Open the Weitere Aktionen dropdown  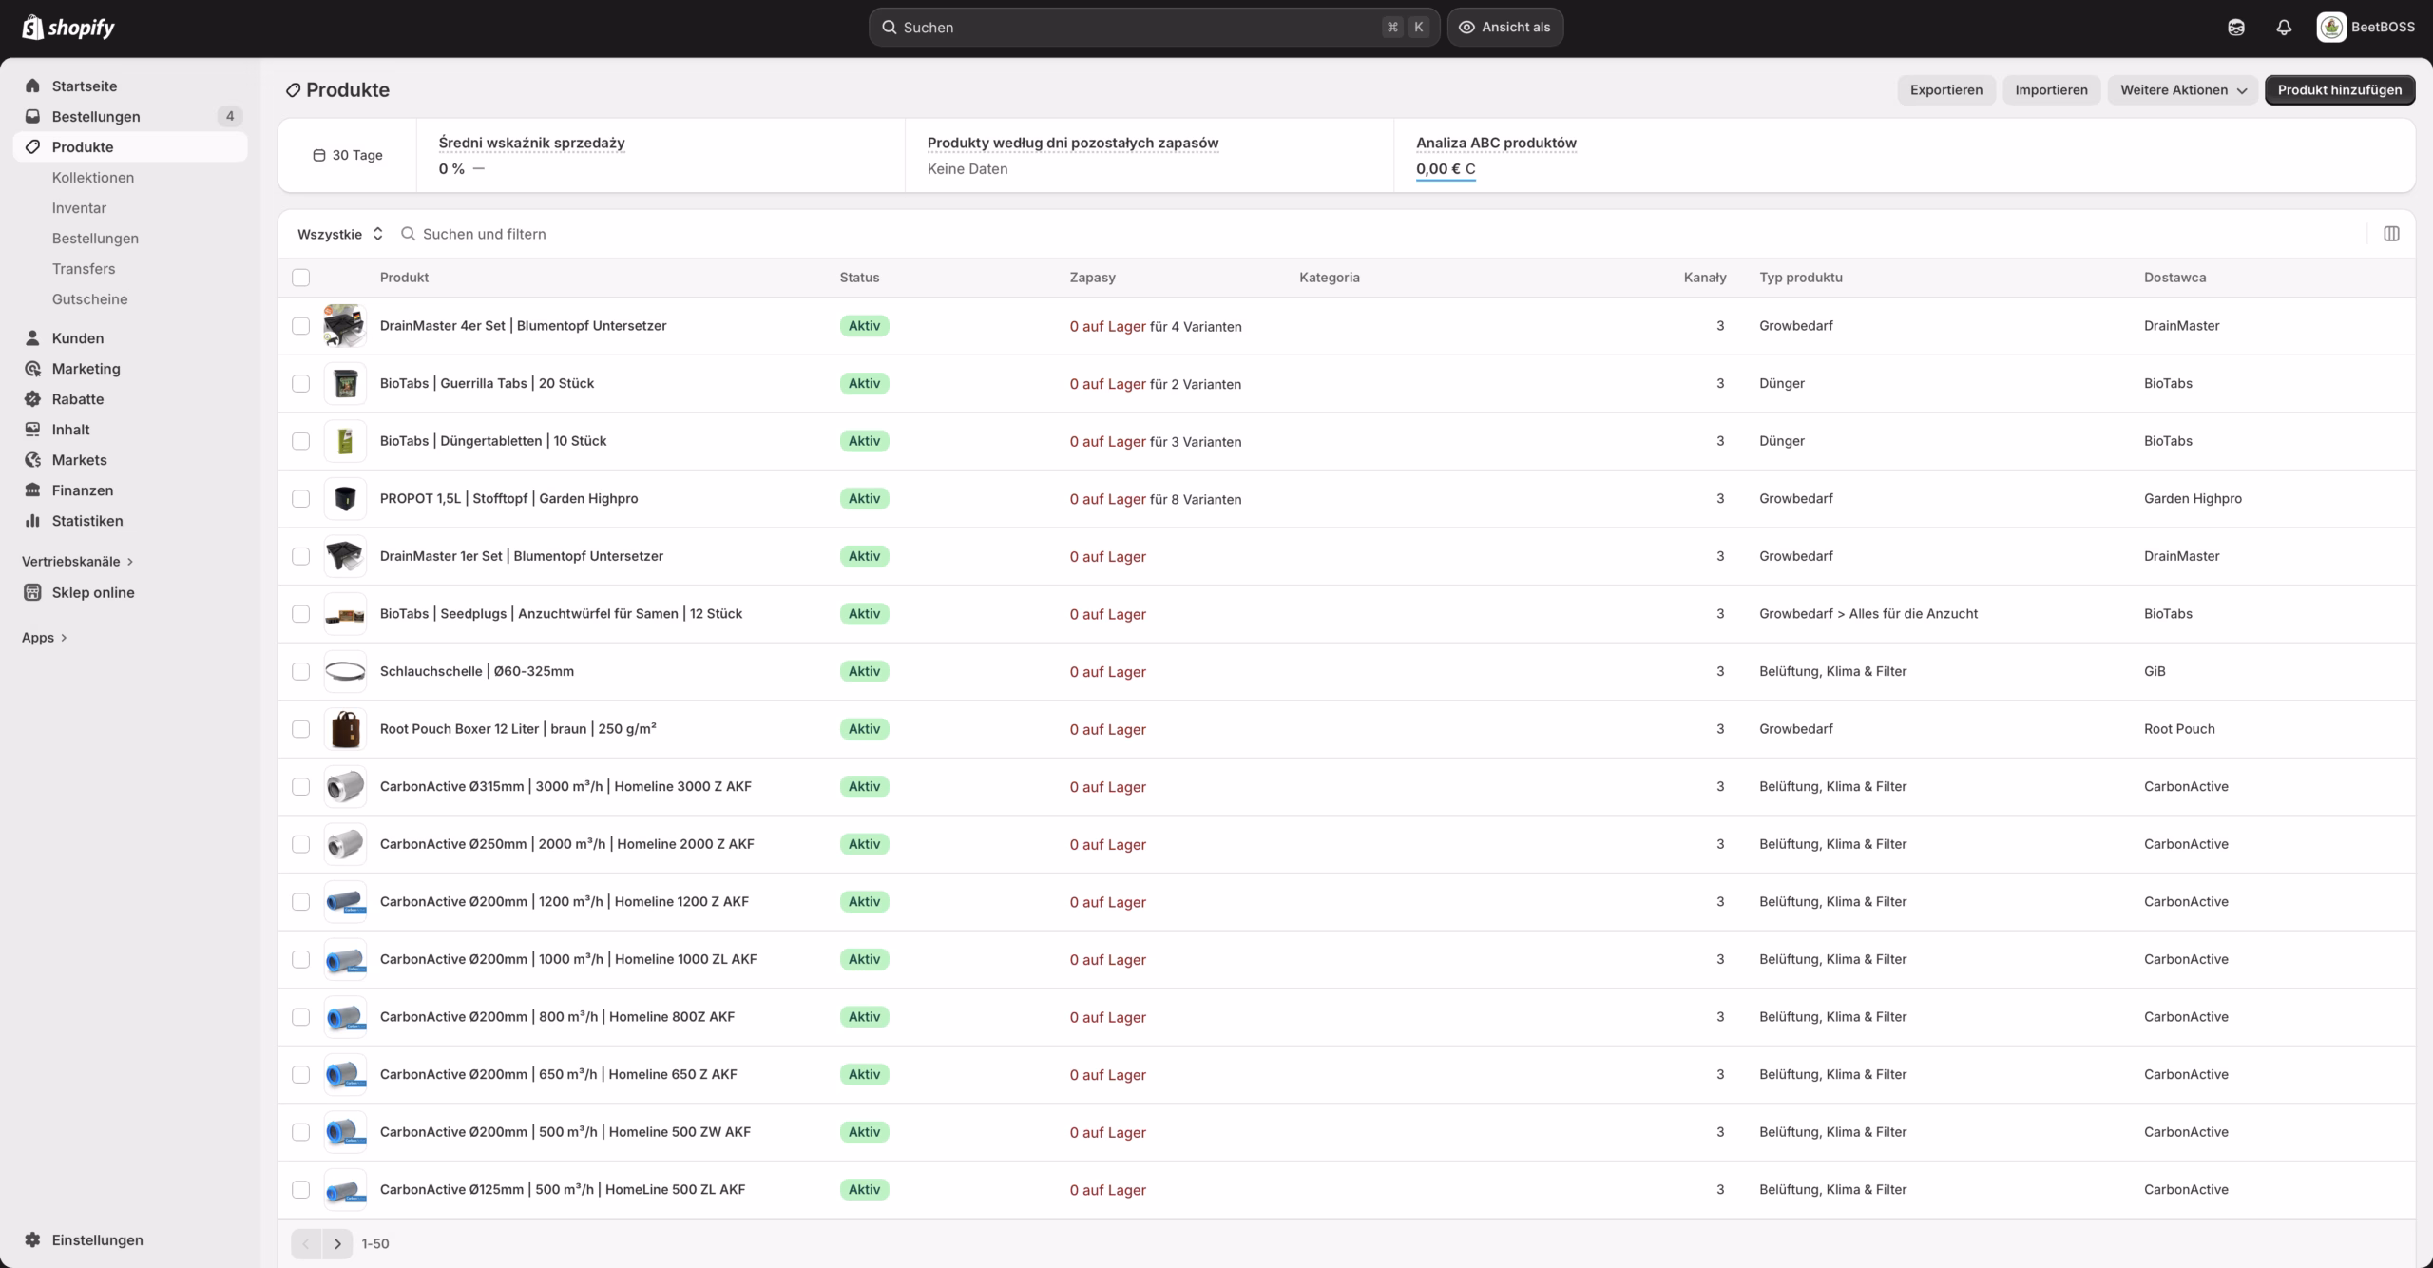pos(2182,90)
